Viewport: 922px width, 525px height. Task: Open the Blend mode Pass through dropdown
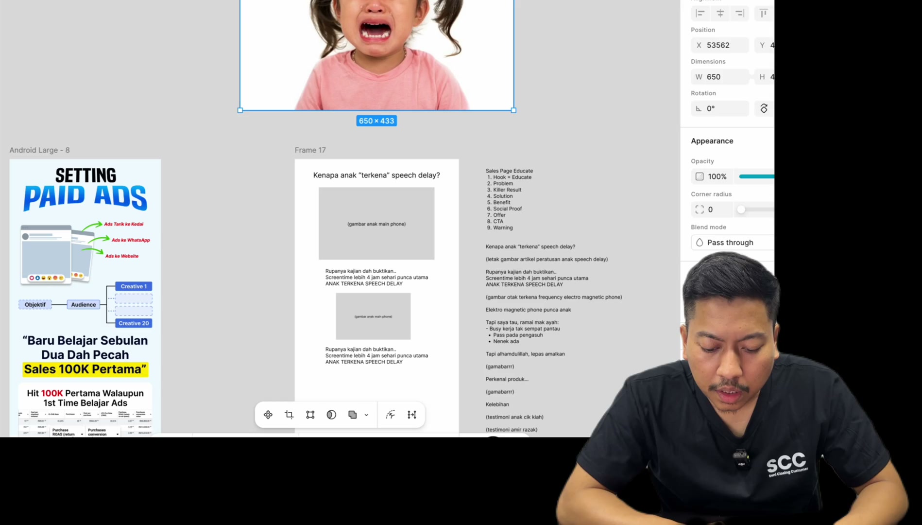pos(732,243)
